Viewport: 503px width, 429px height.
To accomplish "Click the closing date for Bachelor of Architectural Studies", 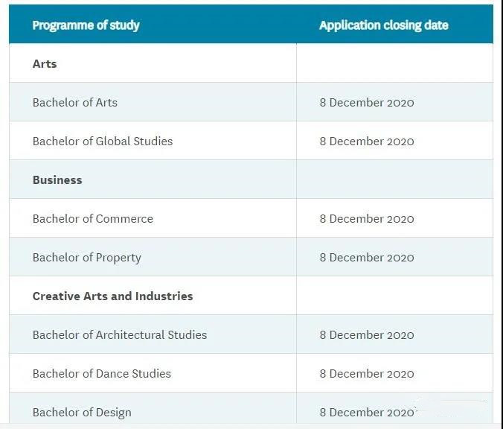I will click(367, 335).
